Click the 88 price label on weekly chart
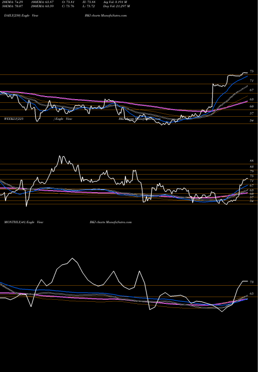 point(252,161)
